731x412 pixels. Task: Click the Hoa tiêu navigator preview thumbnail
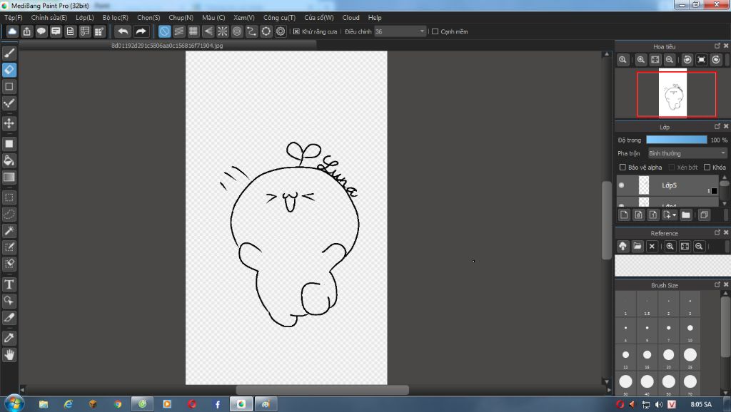[x=672, y=93]
